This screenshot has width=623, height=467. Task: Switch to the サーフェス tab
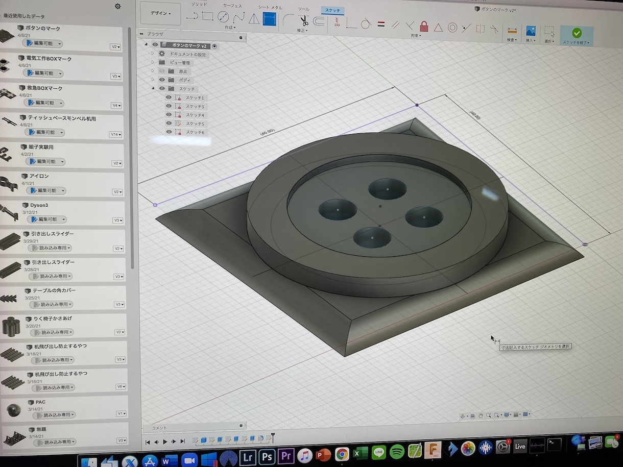[x=232, y=6]
